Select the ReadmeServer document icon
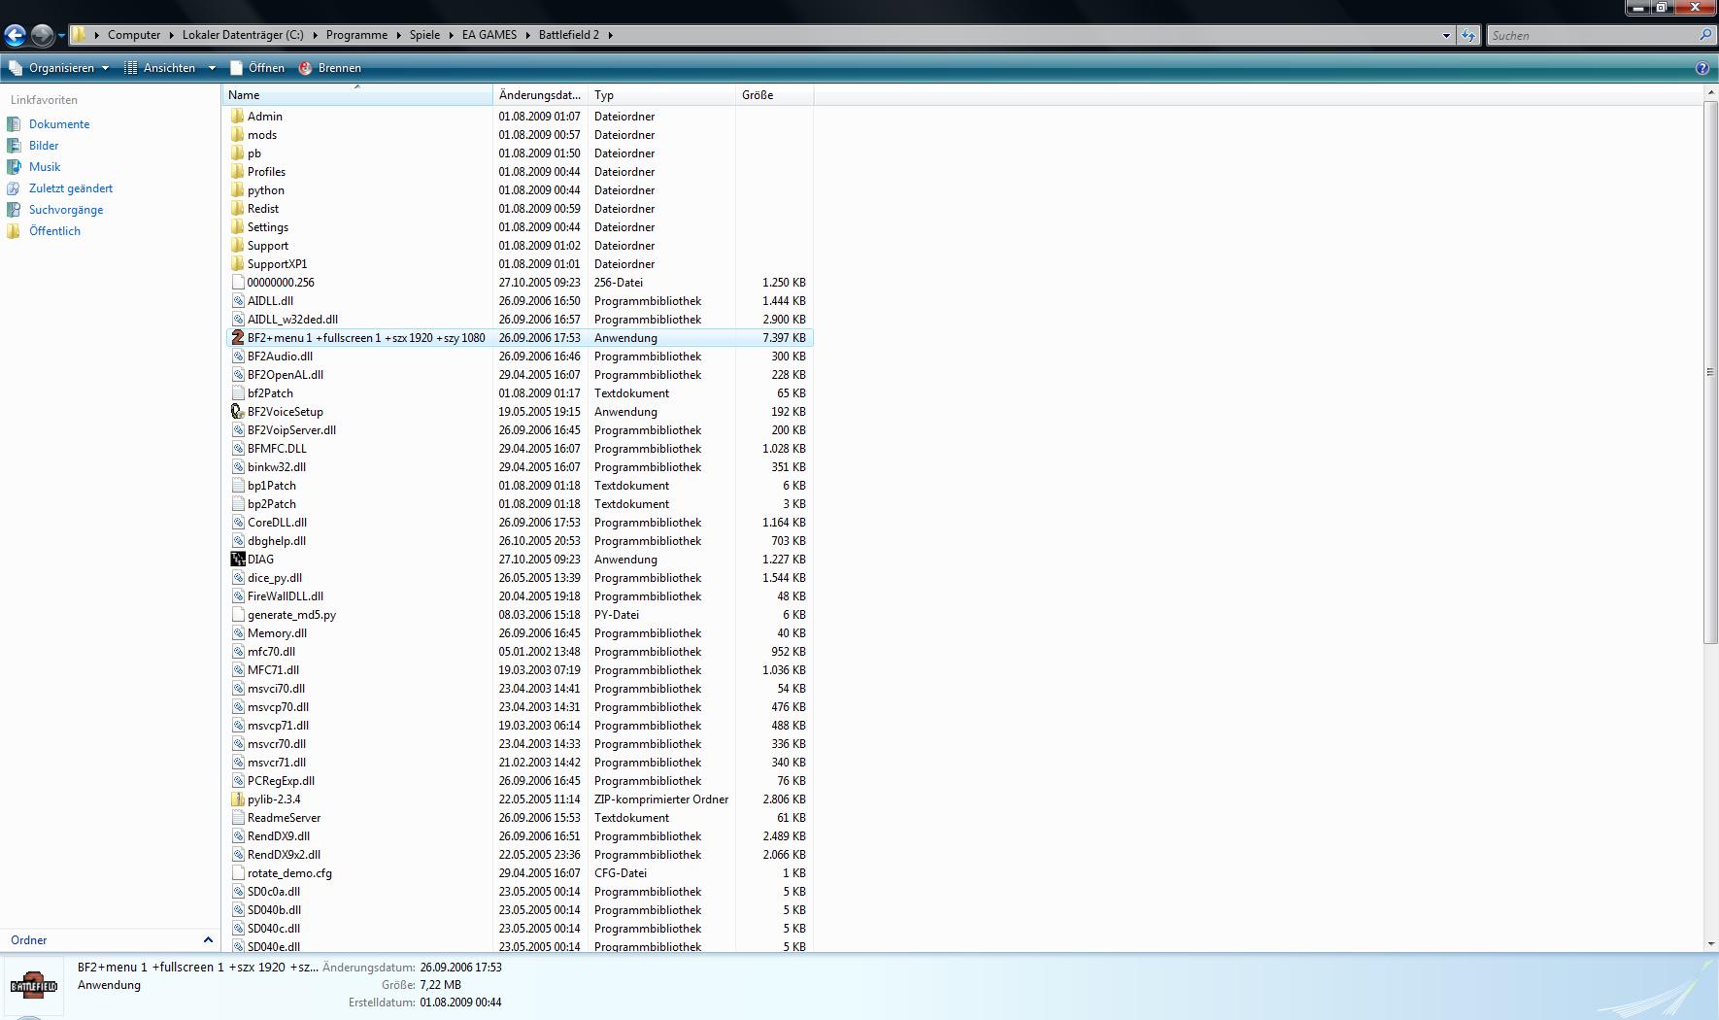 238,818
